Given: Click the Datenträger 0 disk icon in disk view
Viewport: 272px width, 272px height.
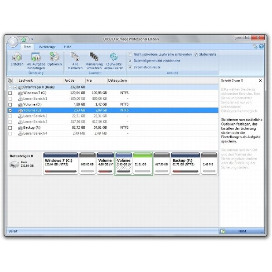Looking at the screenshot, I should click(x=14, y=165).
